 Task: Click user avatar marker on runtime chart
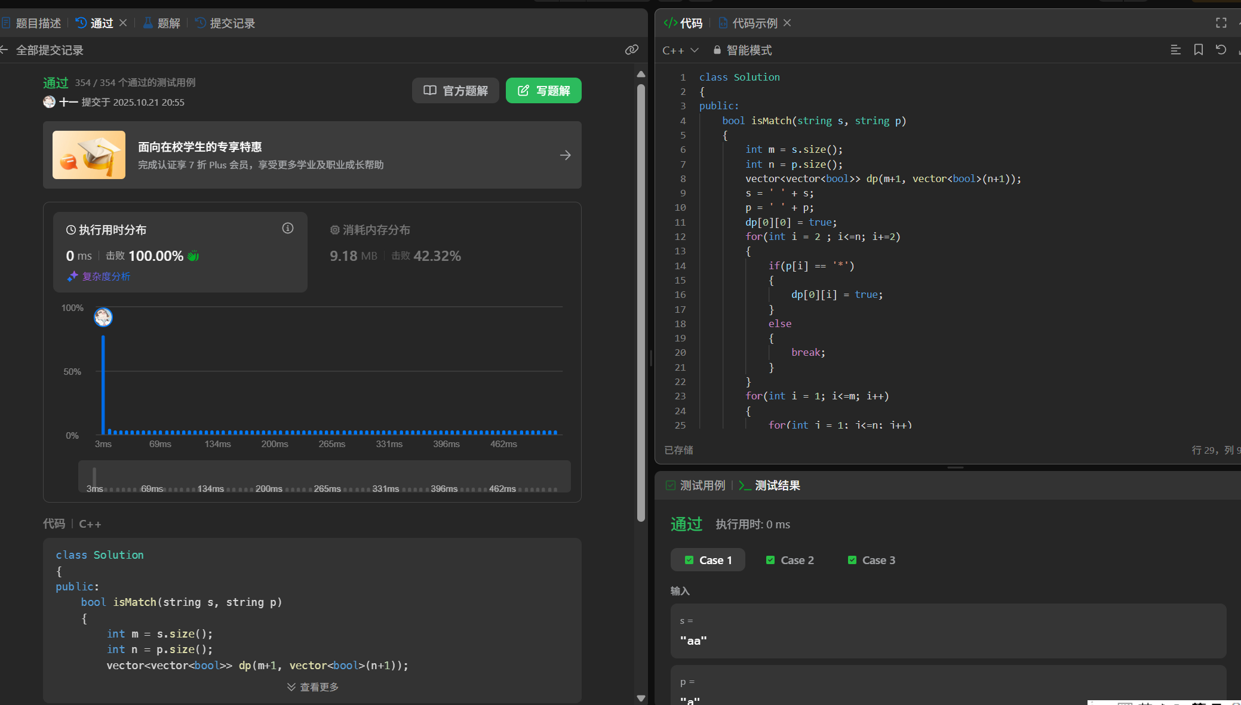coord(103,317)
